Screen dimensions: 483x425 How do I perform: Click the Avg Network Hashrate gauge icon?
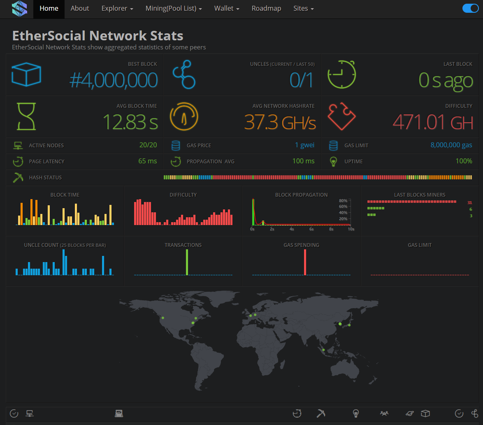coord(183,116)
